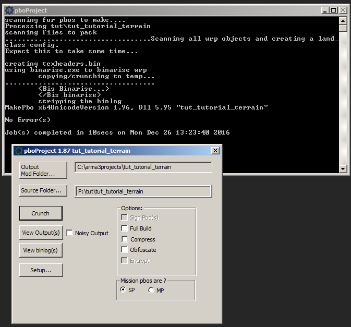Click the source folder path field
This screenshot has width=351, height=327.
(x=143, y=191)
